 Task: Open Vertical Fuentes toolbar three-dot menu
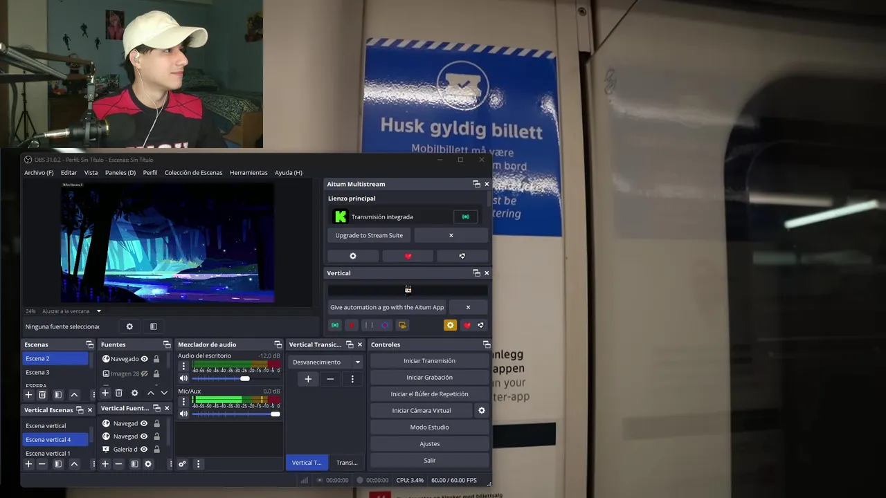[x=170, y=464]
